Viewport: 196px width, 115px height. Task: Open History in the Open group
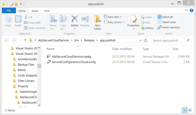point(147,28)
